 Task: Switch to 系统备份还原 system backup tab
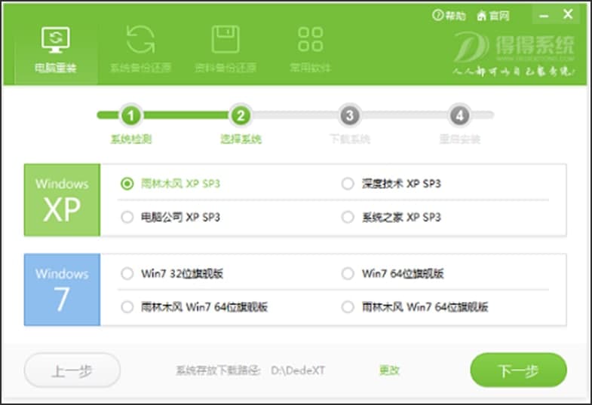(x=140, y=50)
